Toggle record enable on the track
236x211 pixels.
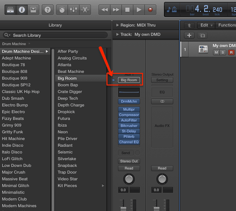pos(231,52)
